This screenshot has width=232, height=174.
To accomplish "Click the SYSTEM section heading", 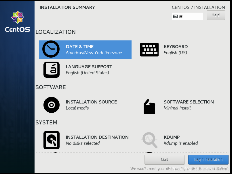I will pos(46,122).
